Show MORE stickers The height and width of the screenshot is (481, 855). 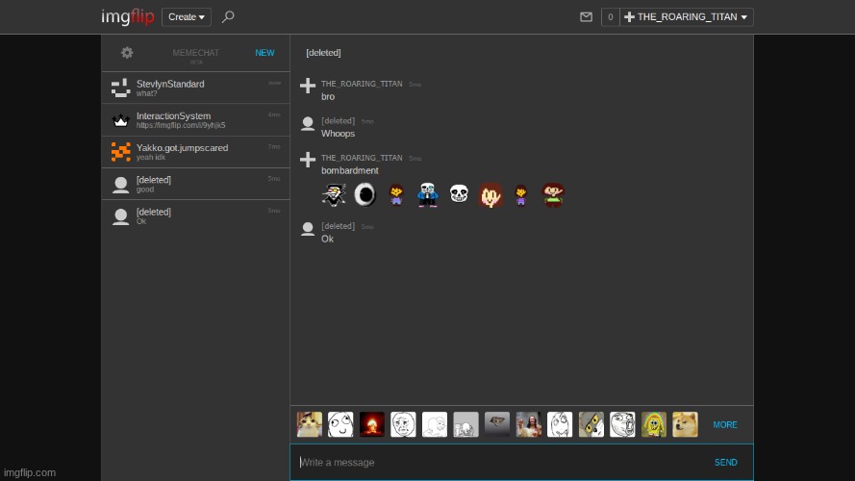coord(725,424)
